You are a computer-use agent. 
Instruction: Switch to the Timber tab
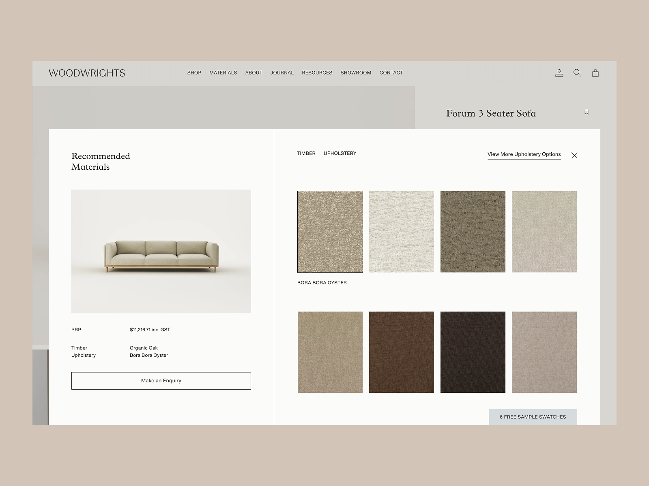pos(306,153)
